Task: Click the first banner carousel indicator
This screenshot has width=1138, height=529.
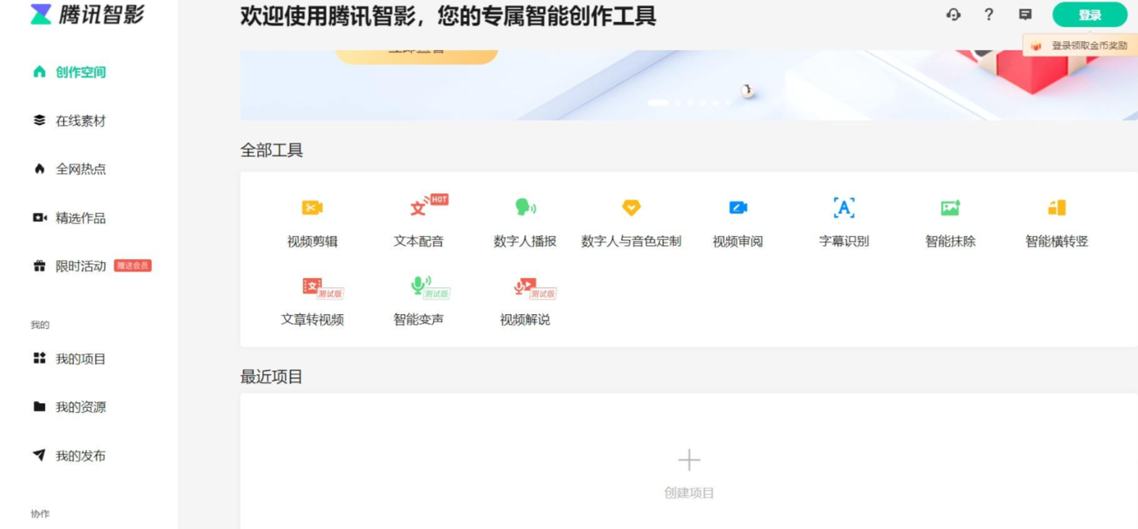Action: pyautogui.click(x=657, y=103)
